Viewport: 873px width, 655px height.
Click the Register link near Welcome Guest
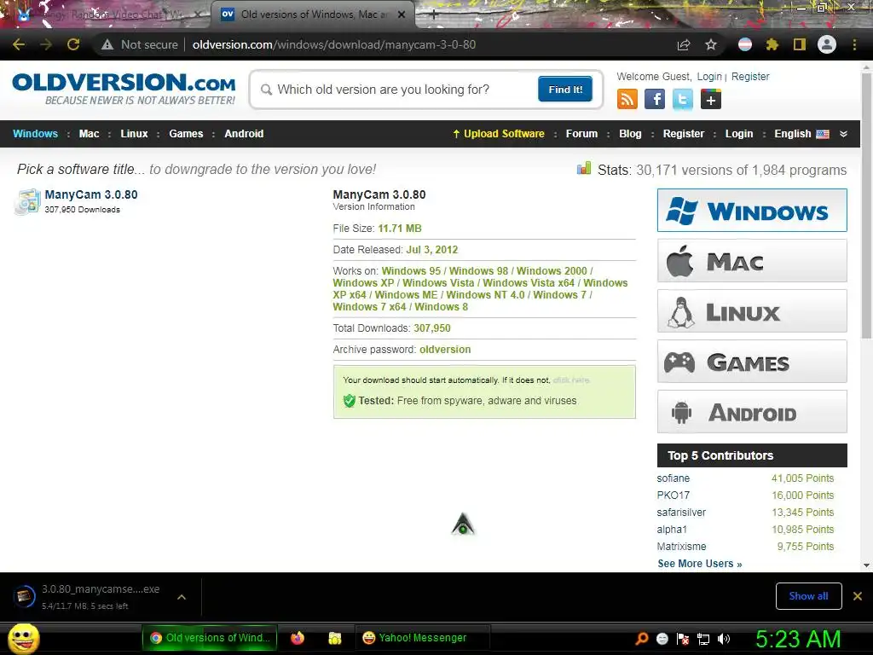click(750, 76)
